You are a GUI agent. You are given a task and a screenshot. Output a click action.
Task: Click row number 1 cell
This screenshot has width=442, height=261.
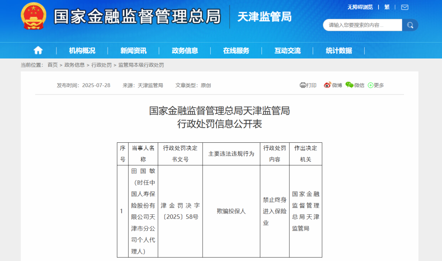point(123,211)
